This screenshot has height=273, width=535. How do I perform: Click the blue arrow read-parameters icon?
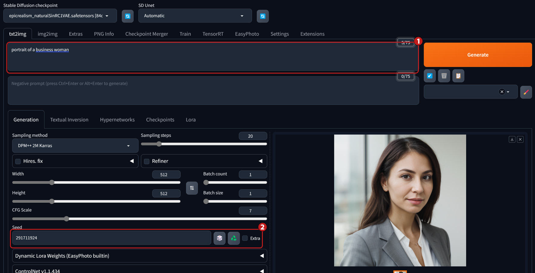click(430, 76)
